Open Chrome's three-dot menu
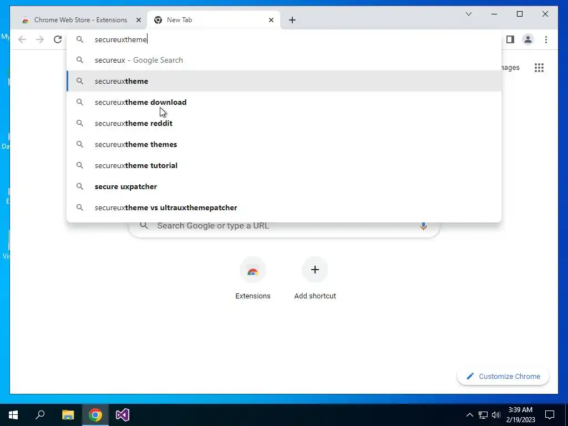This screenshot has height=426, width=568. (x=546, y=39)
